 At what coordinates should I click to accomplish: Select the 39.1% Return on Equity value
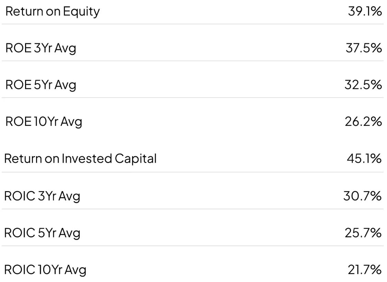(364, 11)
